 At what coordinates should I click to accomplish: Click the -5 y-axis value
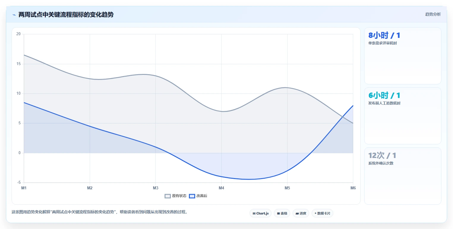coord(19,183)
